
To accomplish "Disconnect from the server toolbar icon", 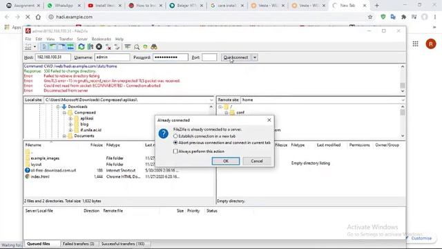I will tap(108, 47).
